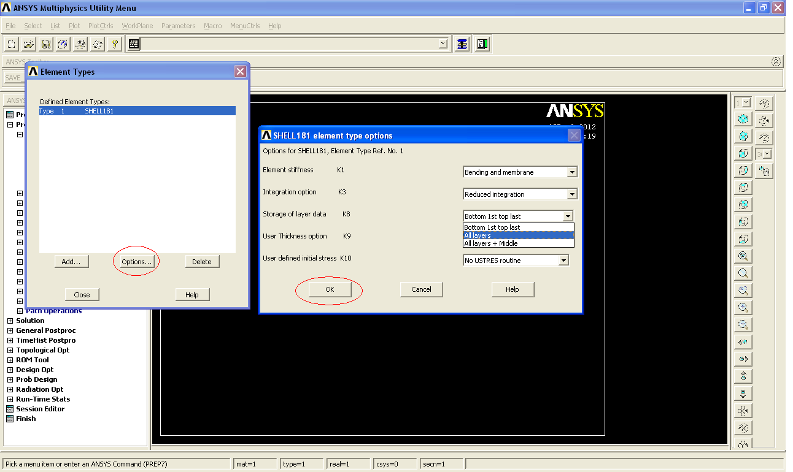Open the Select menu
Viewport: 793px width, 472px height.
(33, 26)
